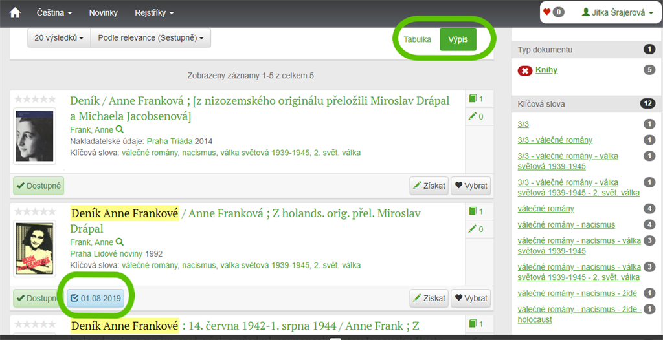Open the favorites heart counter

(553, 12)
